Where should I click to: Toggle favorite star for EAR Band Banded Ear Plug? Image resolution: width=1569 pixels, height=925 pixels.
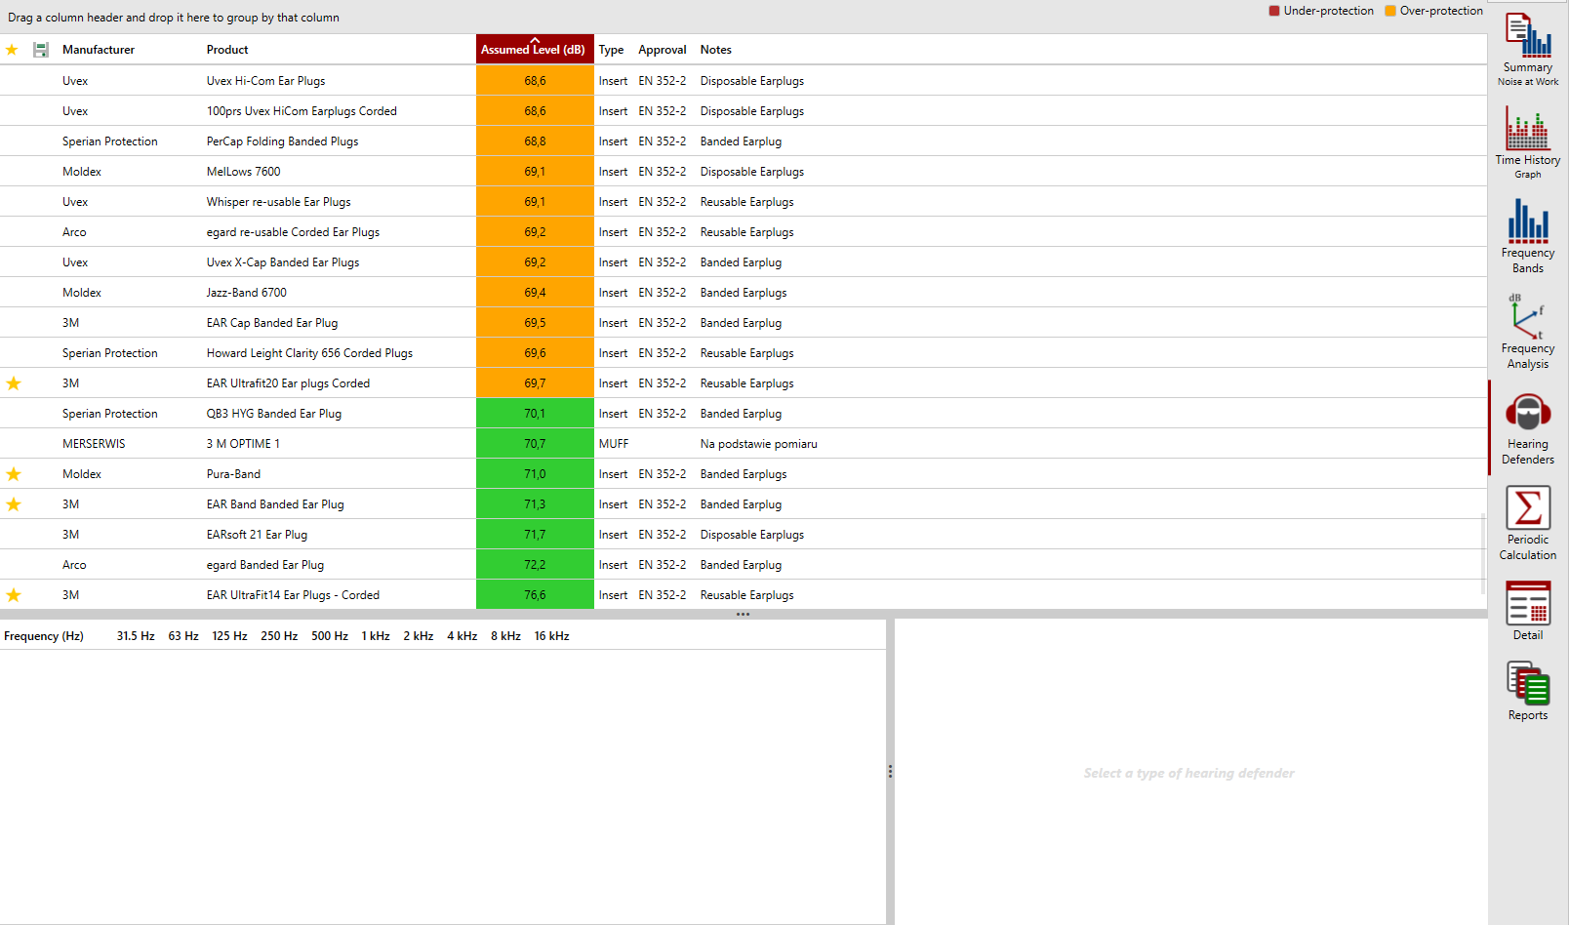14,504
